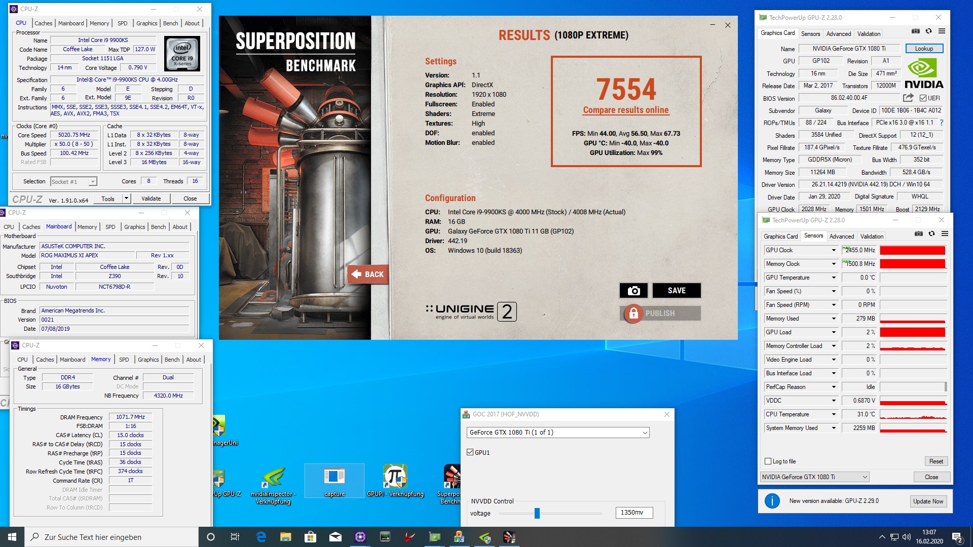Click the share BIOS export icon in GPU-Z
This screenshot has height=547, width=973.
(x=908, y=98)
